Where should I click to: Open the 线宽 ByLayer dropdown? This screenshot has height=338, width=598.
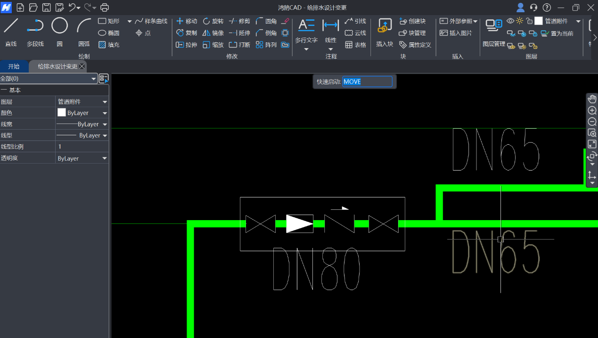(x=105, y=124)
